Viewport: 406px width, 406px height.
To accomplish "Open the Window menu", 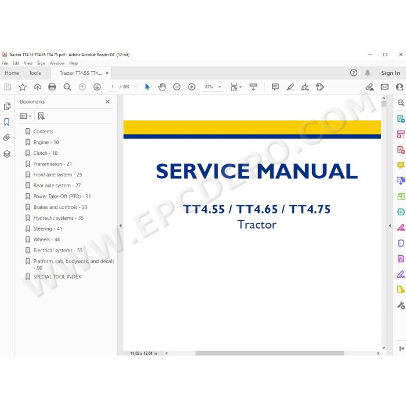I will pyautogui.click(x=57, y=63).
